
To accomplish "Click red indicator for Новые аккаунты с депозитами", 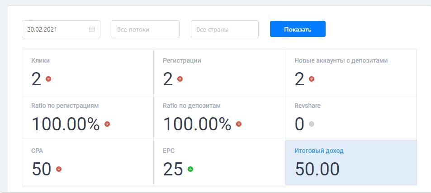I will click(312, 79).
